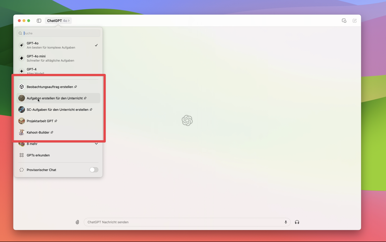Click the checkmark beside GPT-4o
The image size is (386, 242).
pos(96,45)
